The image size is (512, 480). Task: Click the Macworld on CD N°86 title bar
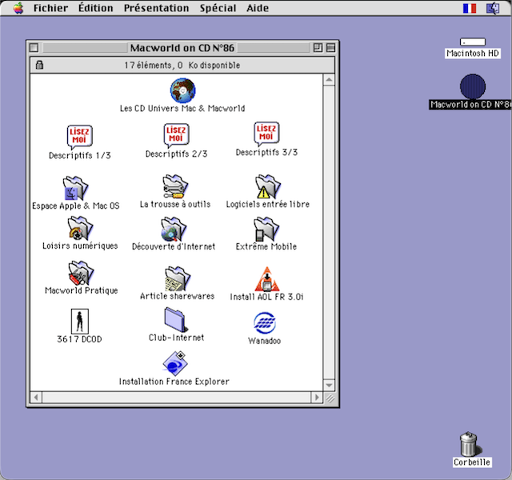[x=182, y=48]
